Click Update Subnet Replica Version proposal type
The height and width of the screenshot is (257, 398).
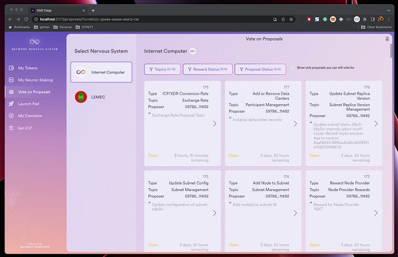(x=349, y=96)
